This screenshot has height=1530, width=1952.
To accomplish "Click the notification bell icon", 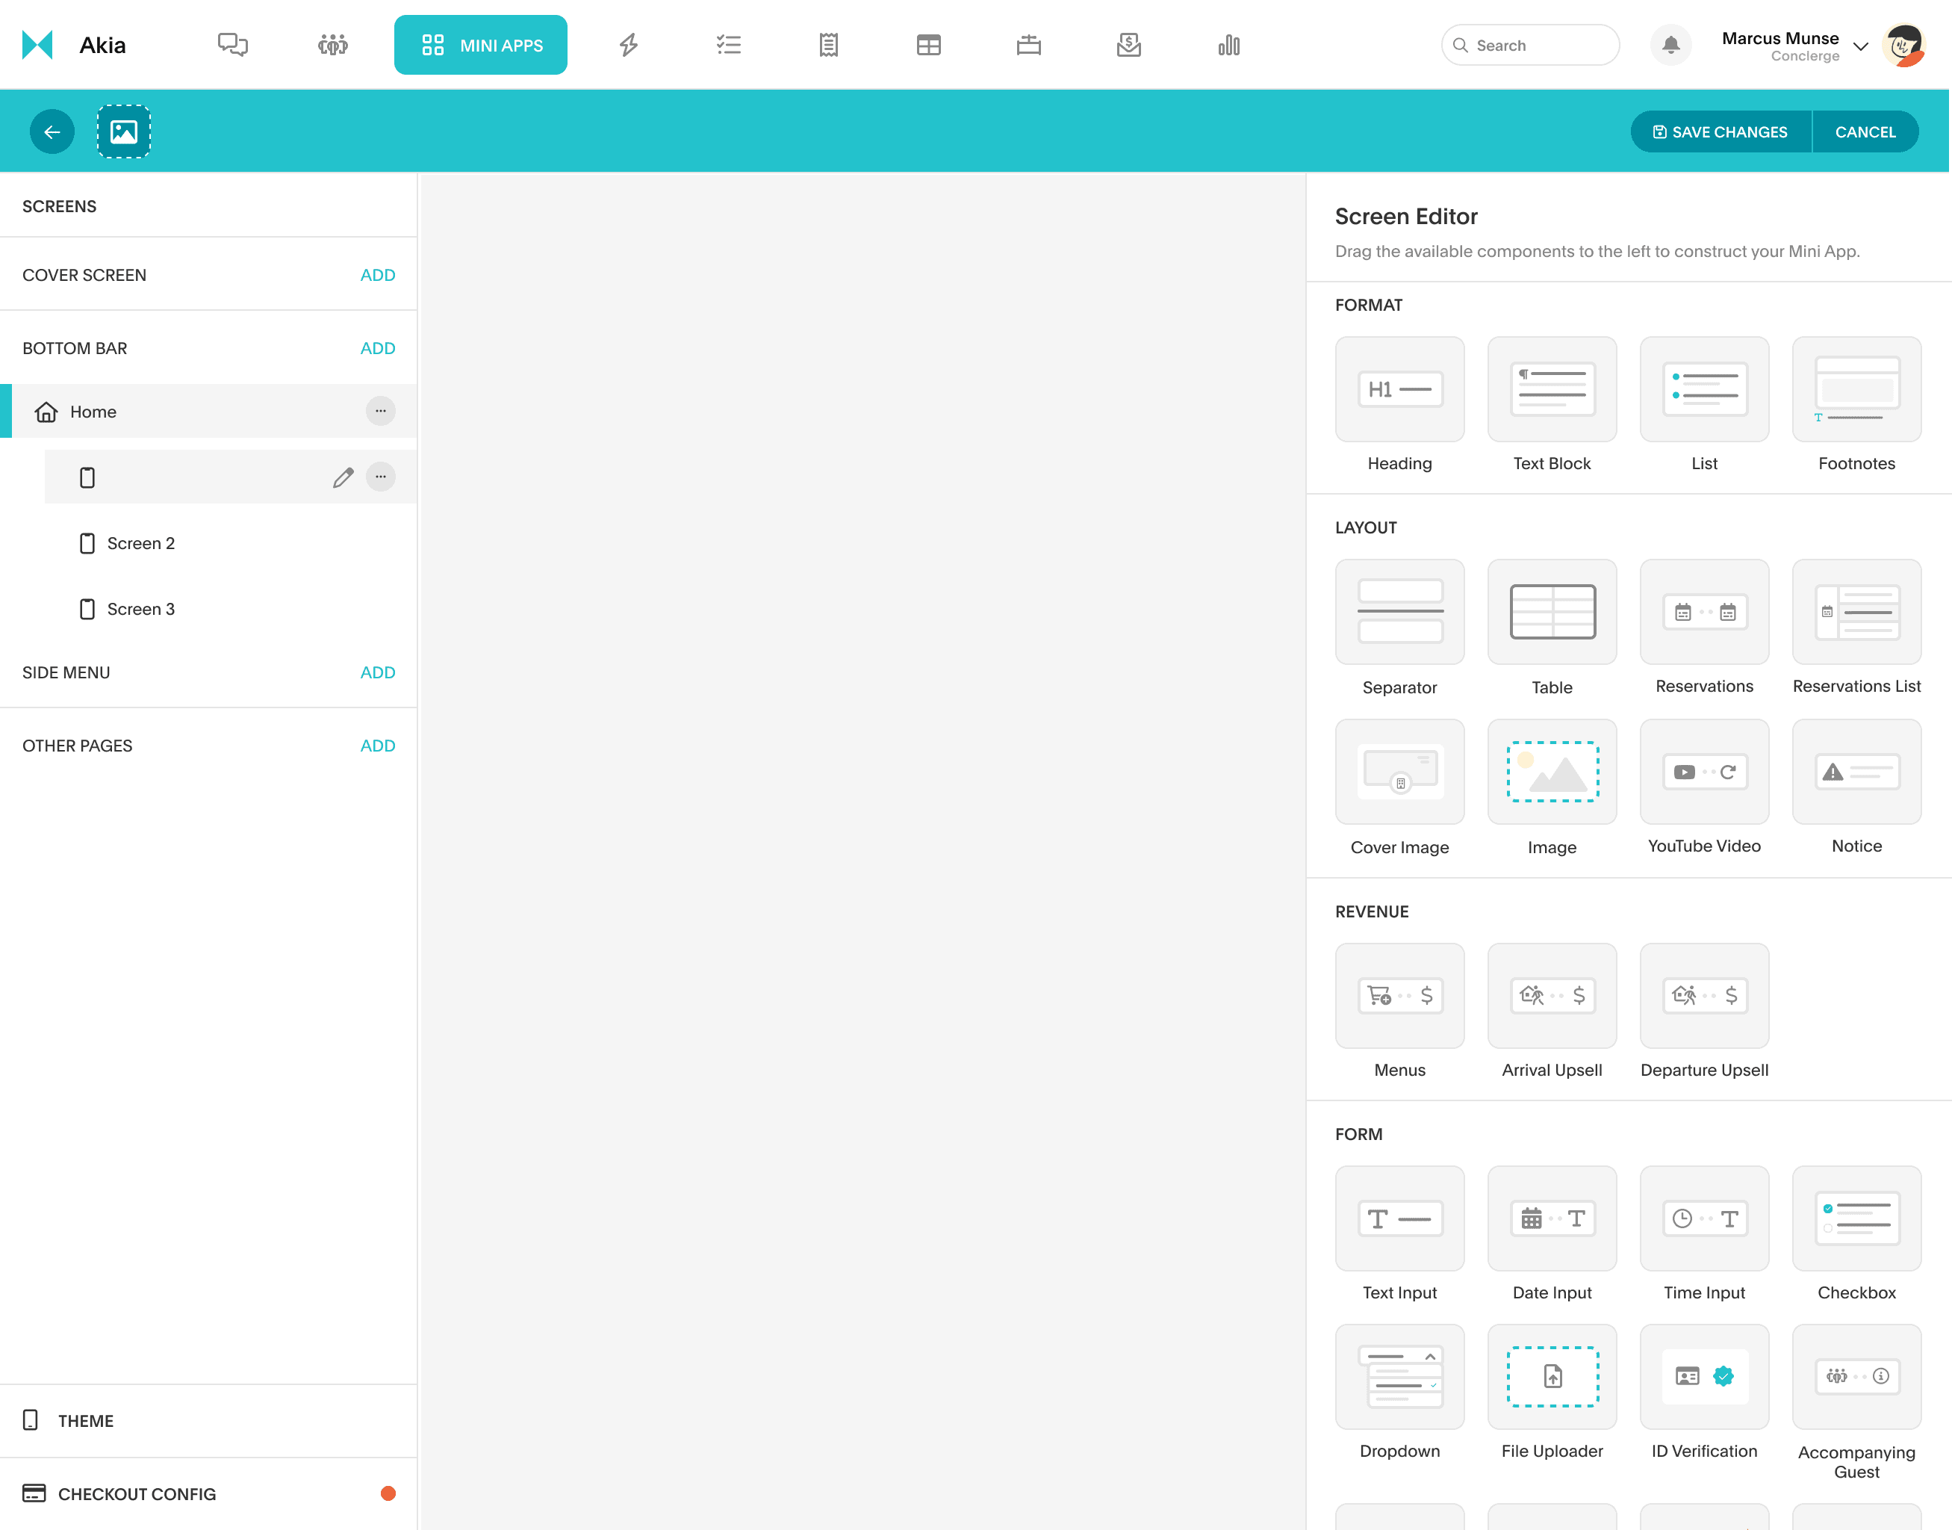I will pos(1670,45).
